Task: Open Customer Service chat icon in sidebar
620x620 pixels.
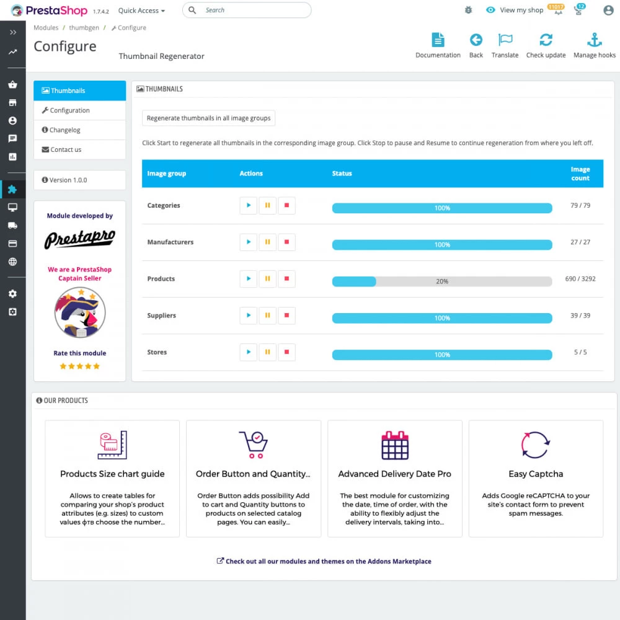Action: (12, 138)
